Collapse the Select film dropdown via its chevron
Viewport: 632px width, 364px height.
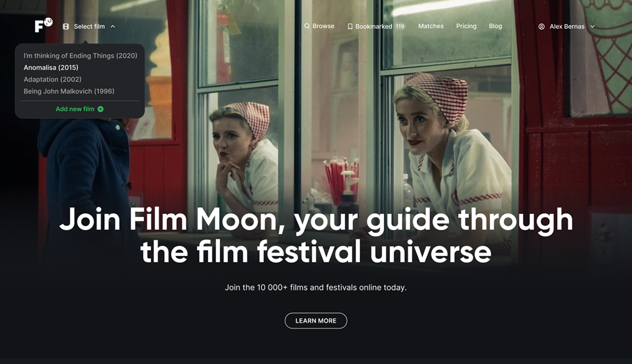coord(113,27)
